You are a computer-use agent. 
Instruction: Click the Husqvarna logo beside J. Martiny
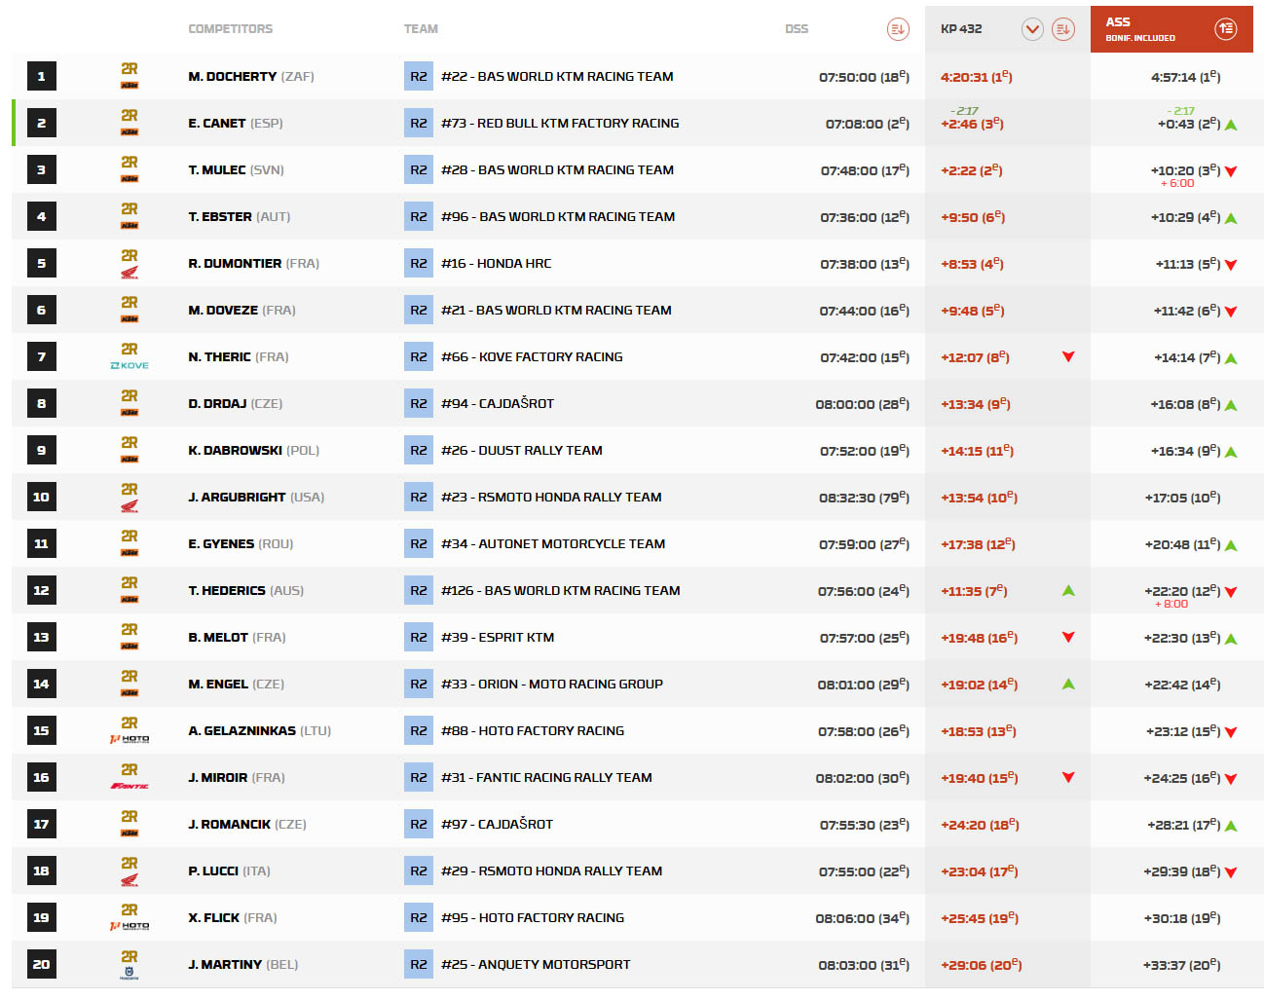point(130,972)
